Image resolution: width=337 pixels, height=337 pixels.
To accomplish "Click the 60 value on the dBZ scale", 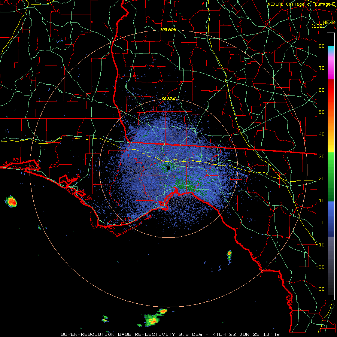I will 322,90.
